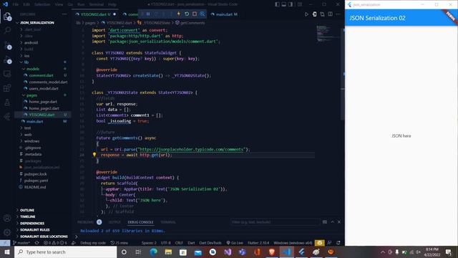Close the bottom panel

338,222
